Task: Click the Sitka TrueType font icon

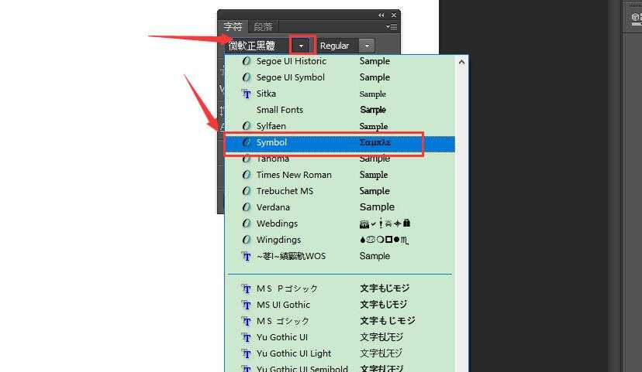Action: (247, 94)
